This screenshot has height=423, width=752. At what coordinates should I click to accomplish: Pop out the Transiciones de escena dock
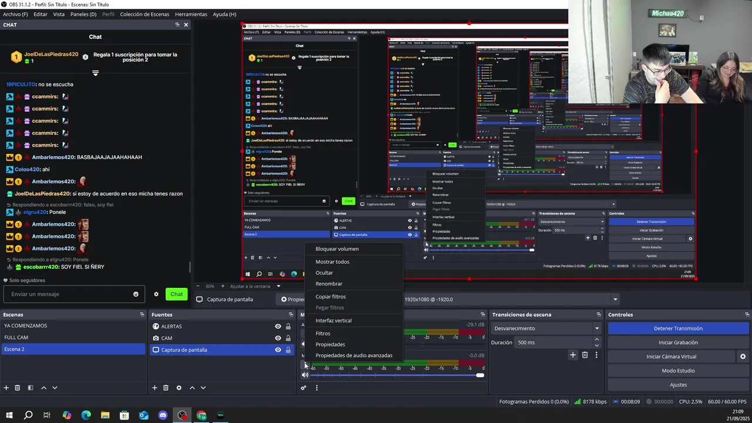(599, 315)
